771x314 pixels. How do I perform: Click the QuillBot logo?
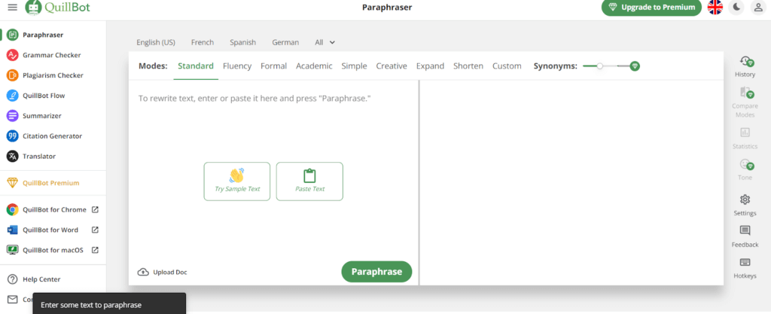pos(57,8)
